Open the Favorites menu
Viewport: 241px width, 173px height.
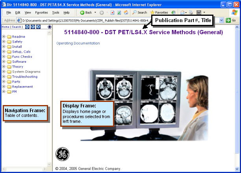pos(41,13)
